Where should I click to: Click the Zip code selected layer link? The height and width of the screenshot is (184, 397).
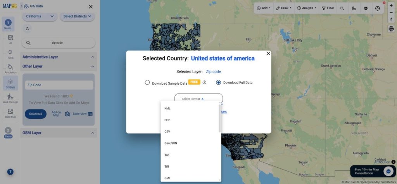[213, 72]
